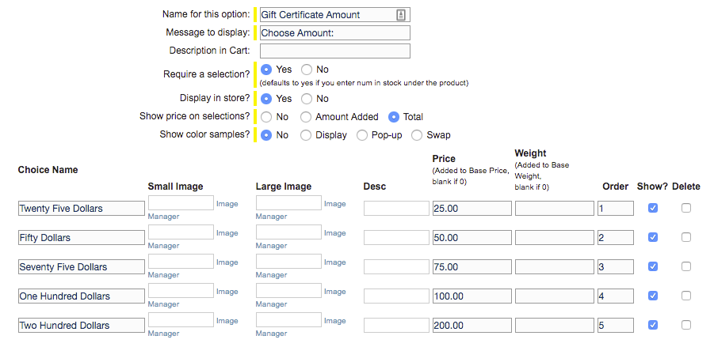Open Small Image Manager for Two Hundred Dollars
Viewport: 714px width, 347px height.
click(163, 333)
